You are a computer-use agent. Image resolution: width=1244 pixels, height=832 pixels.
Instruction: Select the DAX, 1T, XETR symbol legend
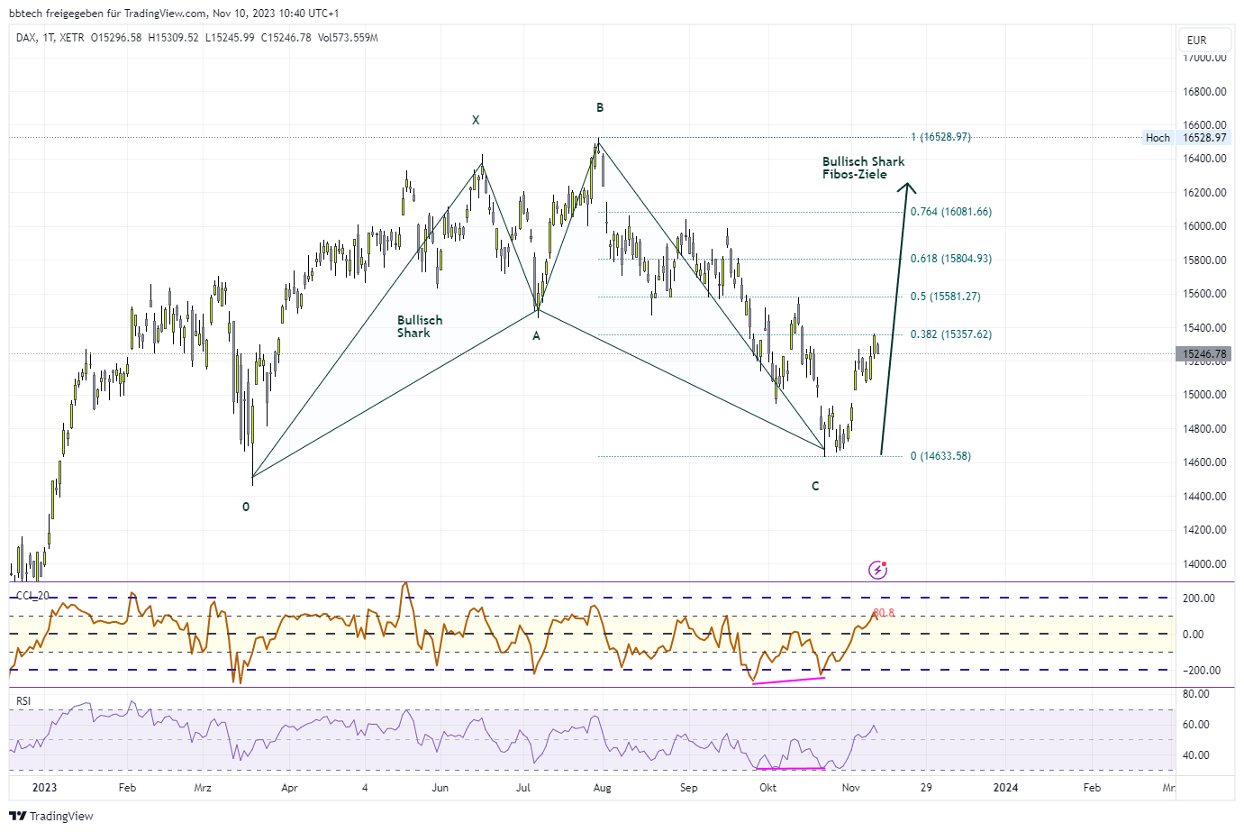point(50,38)
